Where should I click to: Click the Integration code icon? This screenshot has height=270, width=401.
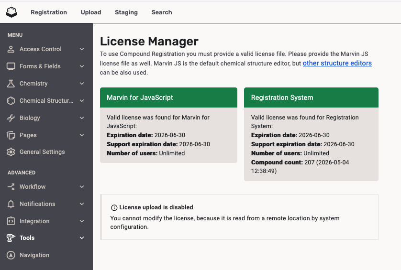tap(11, 221)
